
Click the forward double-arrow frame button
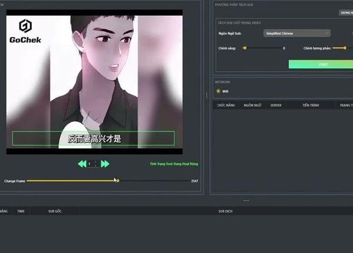(105, 164)
